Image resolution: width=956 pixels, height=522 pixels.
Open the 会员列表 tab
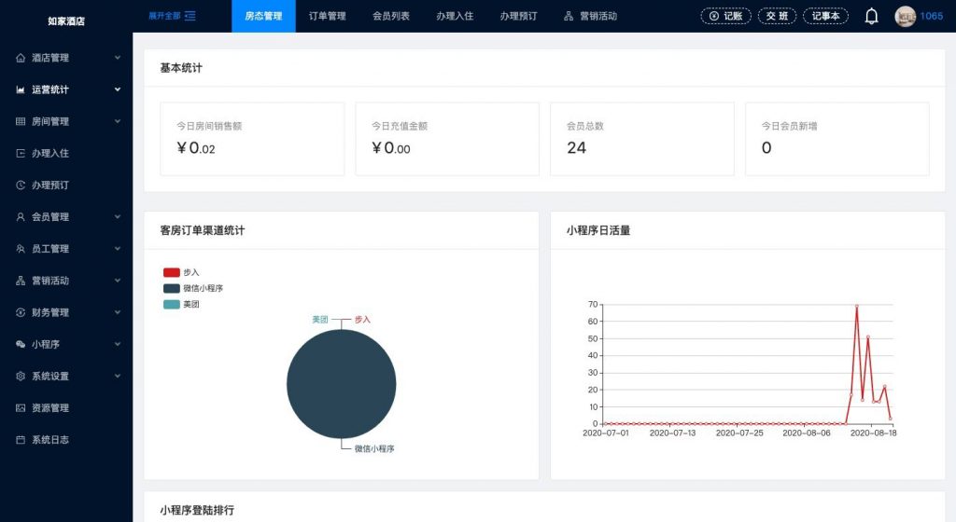point(391,17)
